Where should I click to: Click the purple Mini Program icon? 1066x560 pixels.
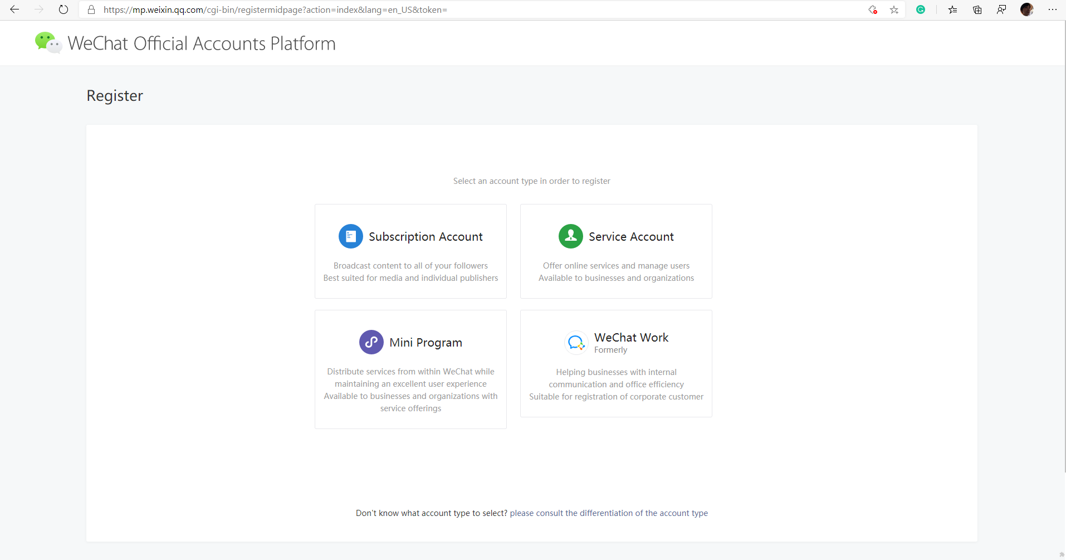tap(371, 342)
